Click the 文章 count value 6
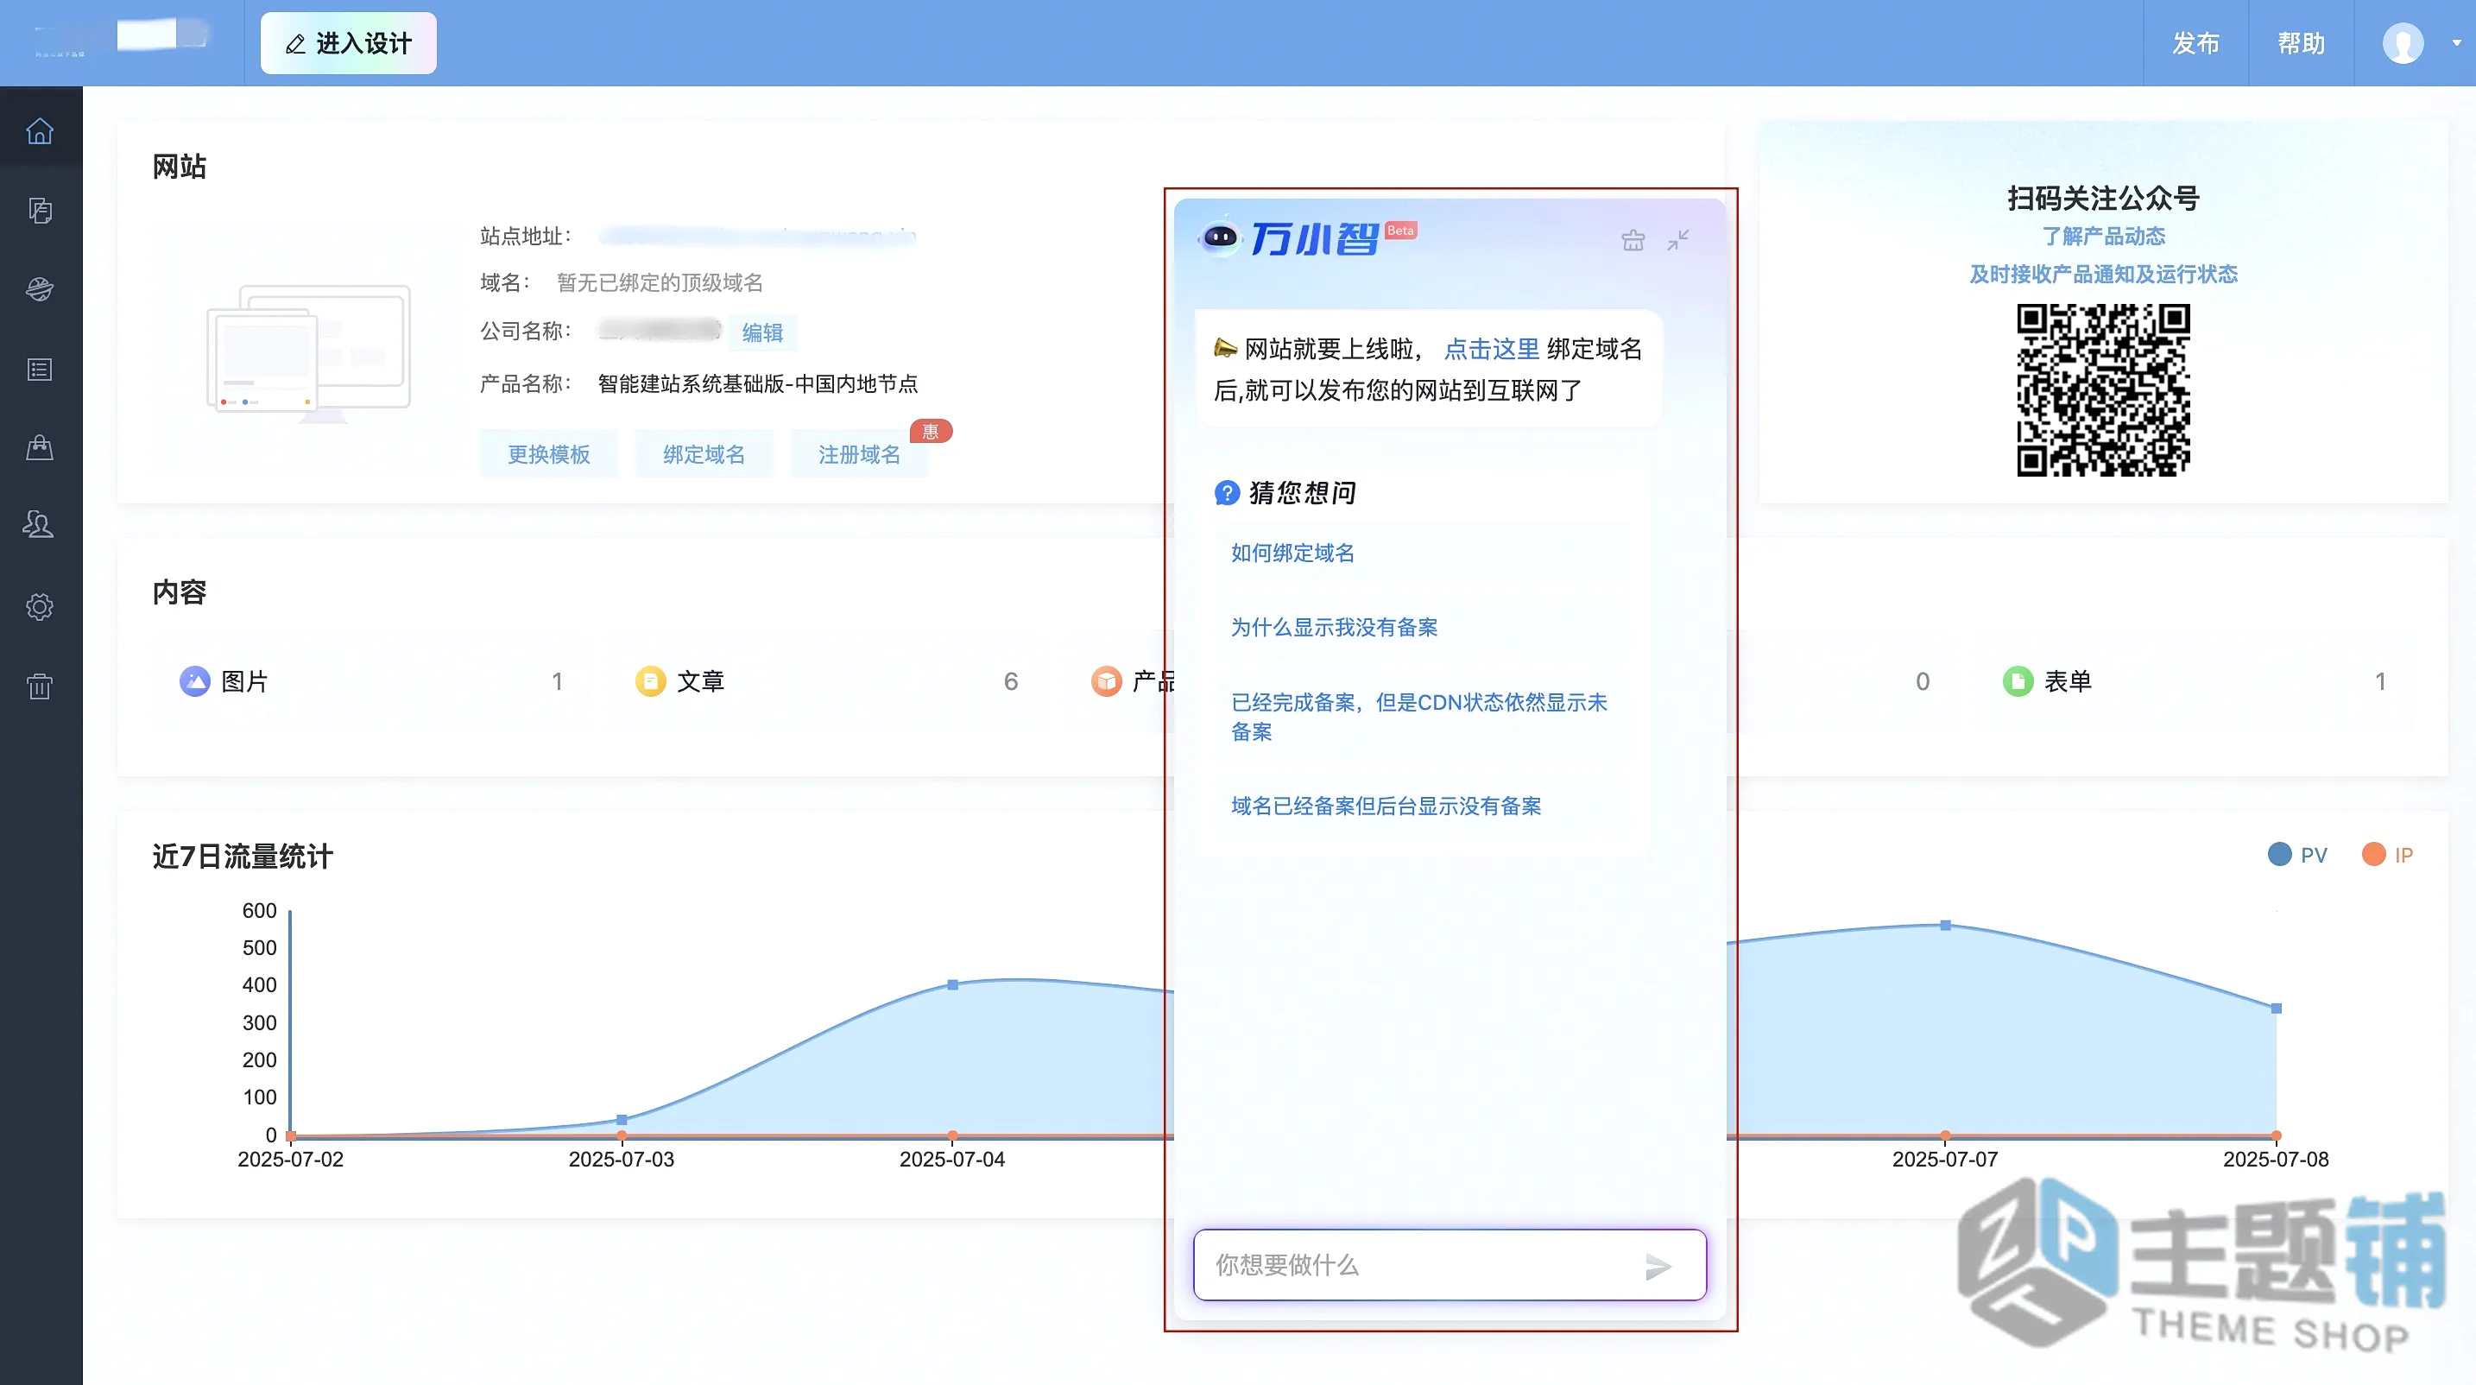2476x1385 pixels. [x=1010, y=681]
